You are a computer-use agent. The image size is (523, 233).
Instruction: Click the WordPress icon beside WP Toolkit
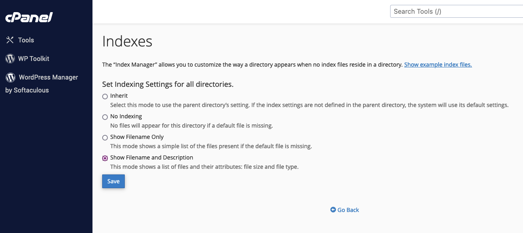pos(10,59)
